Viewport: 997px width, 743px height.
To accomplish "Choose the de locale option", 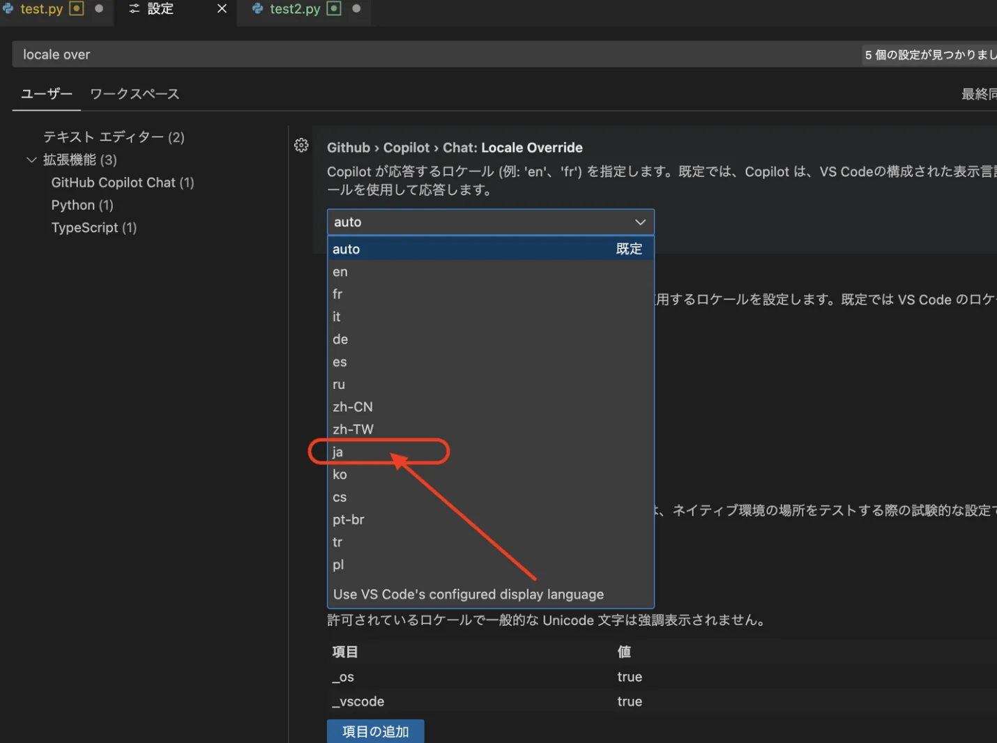I will click(491, 339).
